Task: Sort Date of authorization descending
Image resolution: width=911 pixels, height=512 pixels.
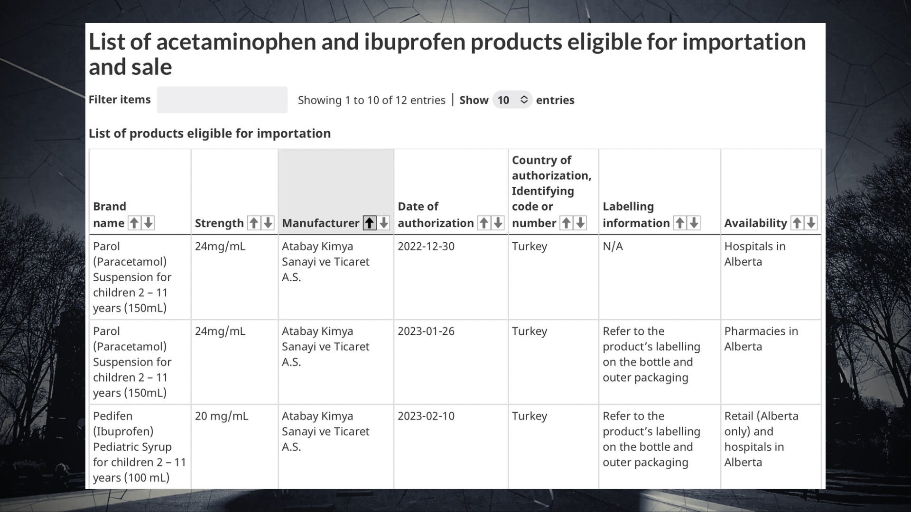Action: point(498,223)
